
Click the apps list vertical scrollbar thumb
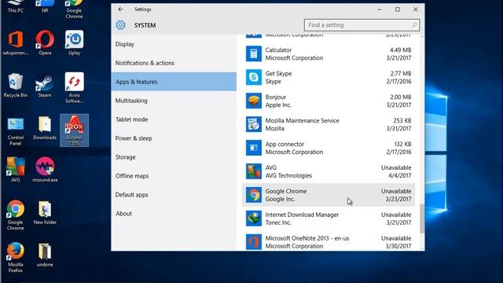[422, 219]
